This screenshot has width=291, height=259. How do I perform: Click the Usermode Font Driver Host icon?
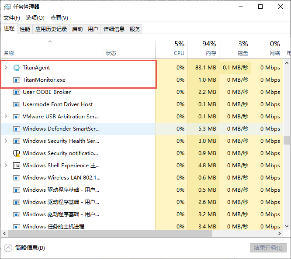click(17, 104)
